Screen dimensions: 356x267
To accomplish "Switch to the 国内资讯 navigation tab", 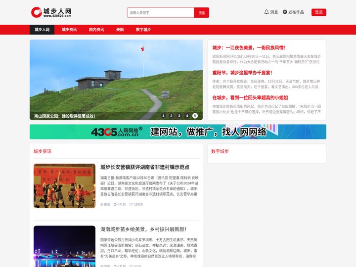I will coord(96,30).
